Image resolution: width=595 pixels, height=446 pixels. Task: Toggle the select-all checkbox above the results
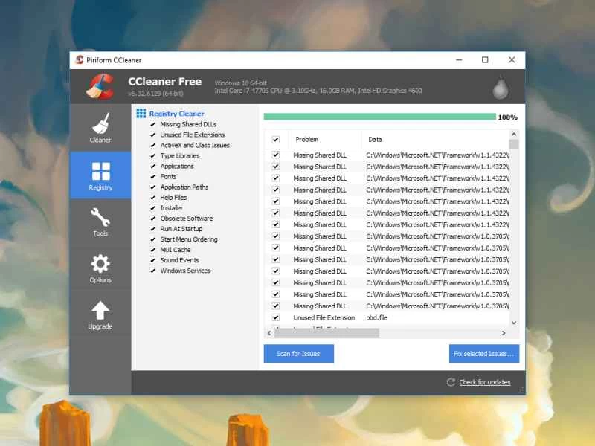[x=274, y=139]
